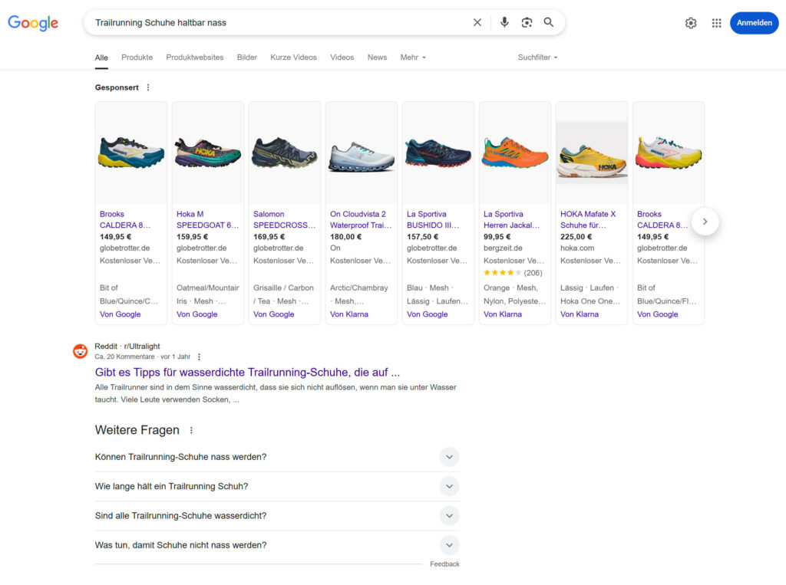
Task: Open La Sportiva BUSHIDO III listing
Action: click(433, 219)
